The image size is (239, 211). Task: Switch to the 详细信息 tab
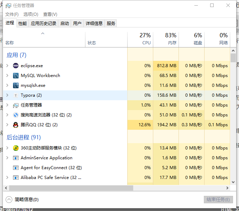click(94, 24)
